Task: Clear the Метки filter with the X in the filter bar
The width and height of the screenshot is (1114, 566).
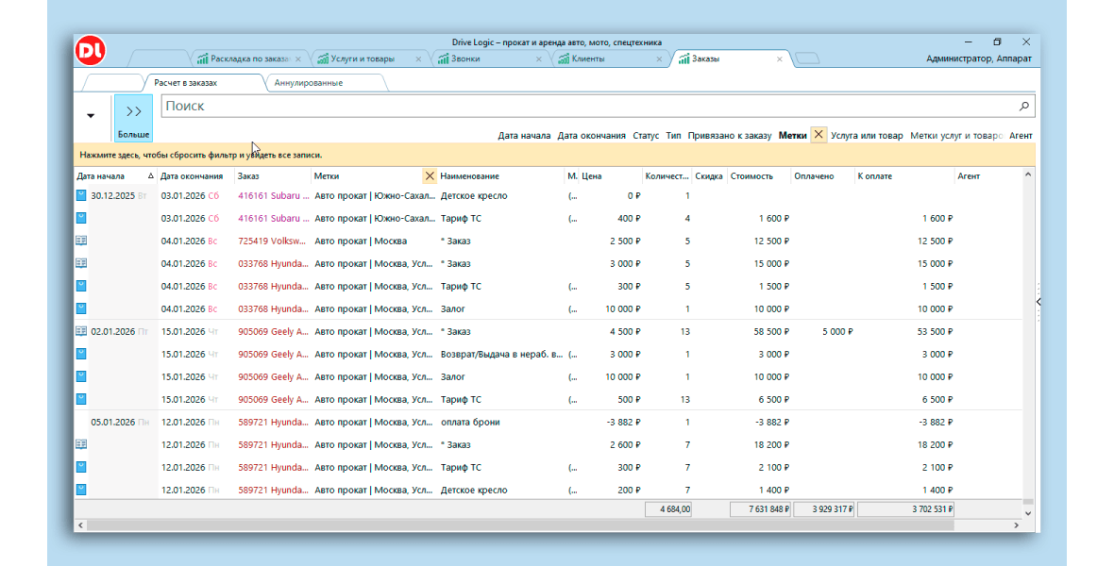Action: click(x=819, y=135)
